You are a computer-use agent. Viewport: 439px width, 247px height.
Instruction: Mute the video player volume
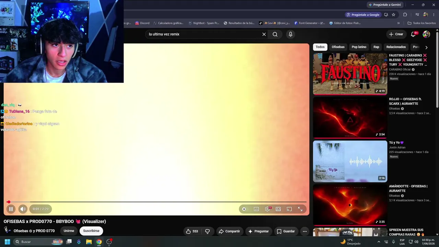point(23,209)
